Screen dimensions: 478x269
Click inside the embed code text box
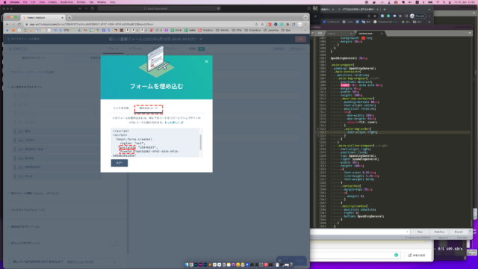pyautogui.click(x=155, y=143)
